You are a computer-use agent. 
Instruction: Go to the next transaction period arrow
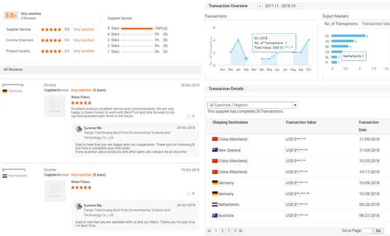click(x=300, y=6)
